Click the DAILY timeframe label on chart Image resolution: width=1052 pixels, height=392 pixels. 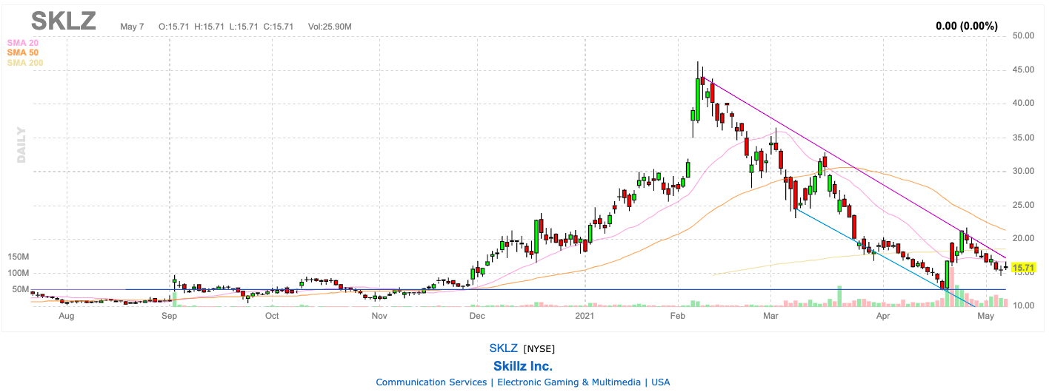click(21, 145)
